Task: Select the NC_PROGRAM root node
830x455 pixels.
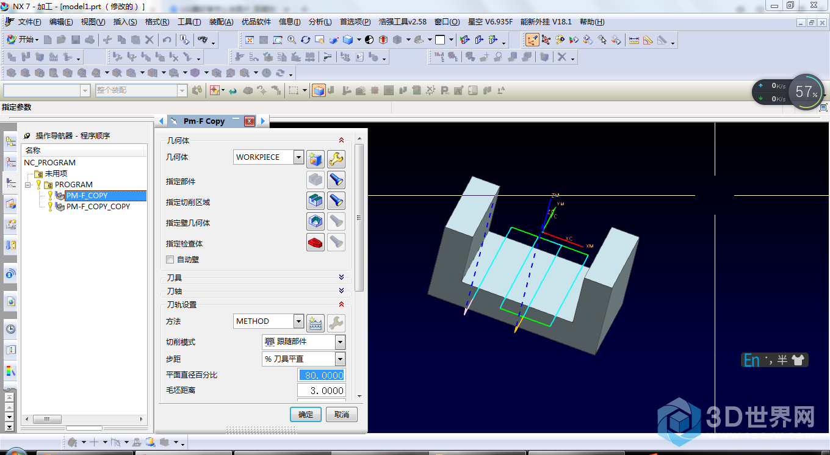Action: (x=50, y=163)
